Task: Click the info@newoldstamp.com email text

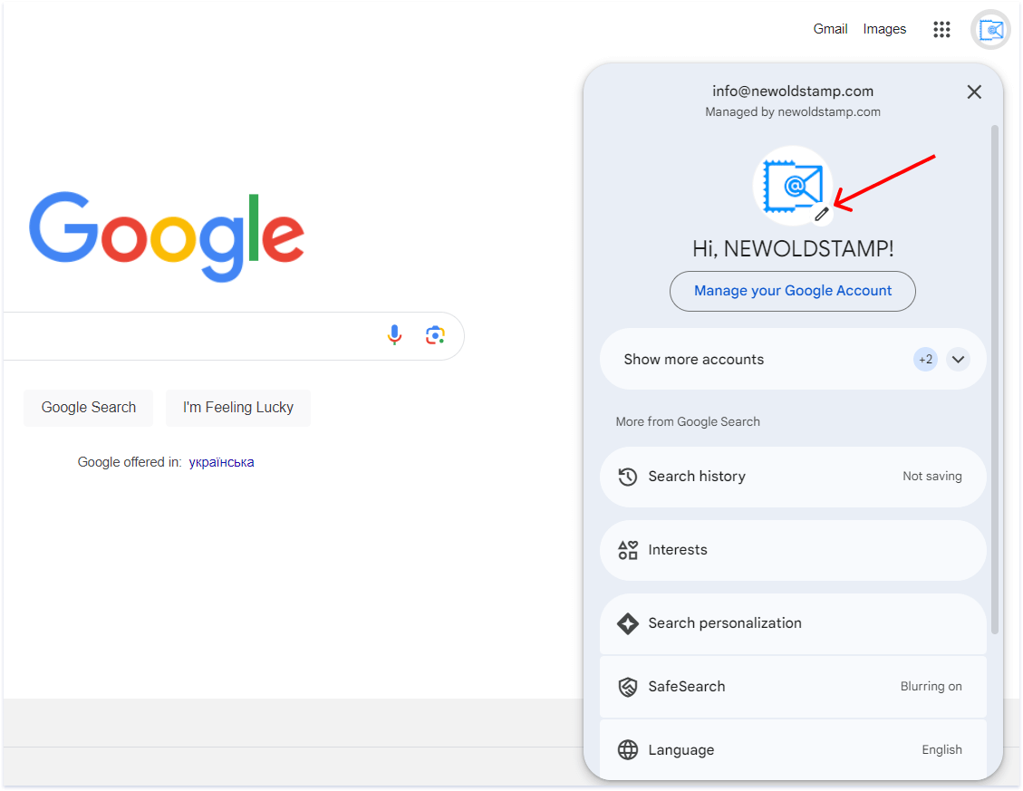Action: point(793,92)
